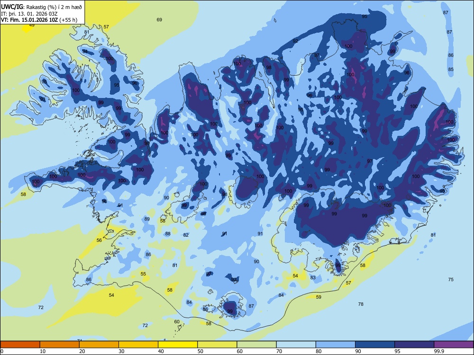The width and height of the screenshot is (474, 355).
Task: Click the orange 10–20 legend swatch
Action: [60, 345]
